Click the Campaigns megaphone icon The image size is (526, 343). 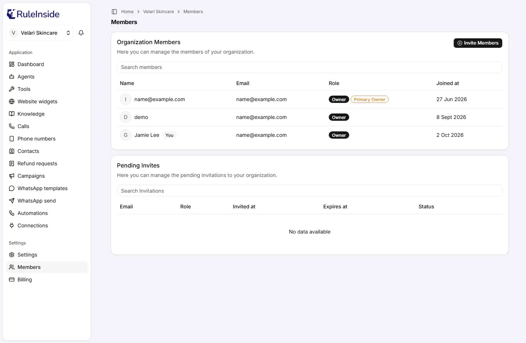(12, 176)
